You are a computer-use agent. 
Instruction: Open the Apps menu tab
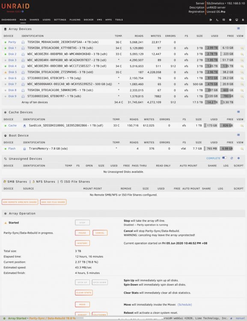pyautogui.click(x=109, y=20)
